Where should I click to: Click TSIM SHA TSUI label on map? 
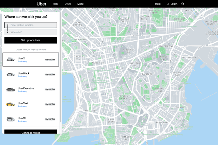tap(126, 138)
